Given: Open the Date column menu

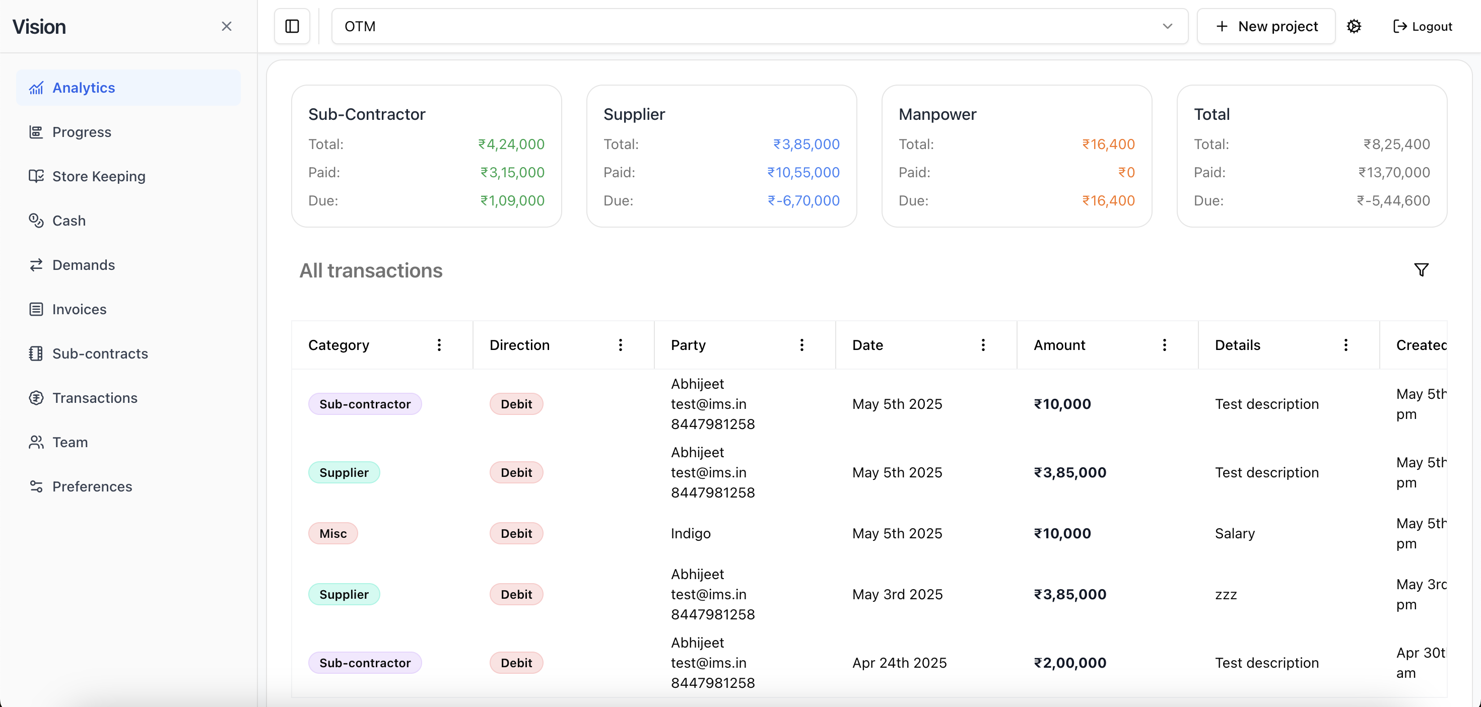Looking at the screenshot, I should (x=983, y=345).
